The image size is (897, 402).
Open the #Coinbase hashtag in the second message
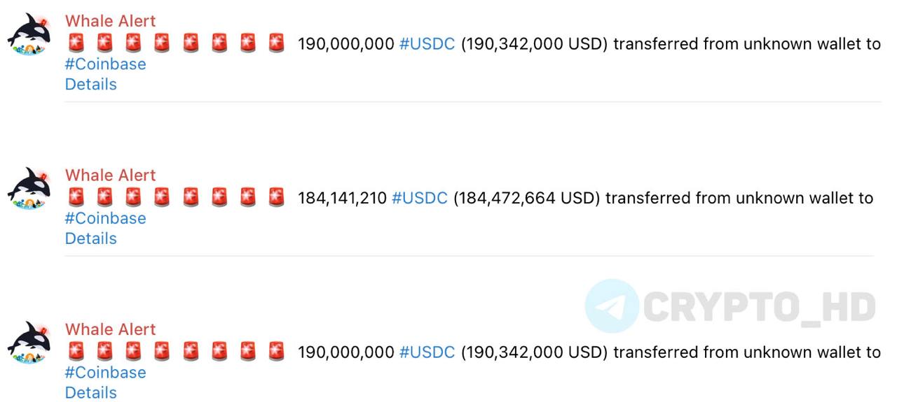(105, 218)
